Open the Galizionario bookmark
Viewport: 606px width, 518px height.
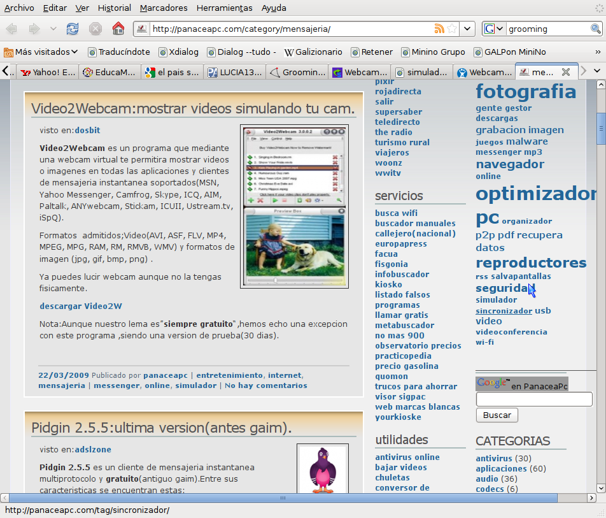click(x=313, y=52)
